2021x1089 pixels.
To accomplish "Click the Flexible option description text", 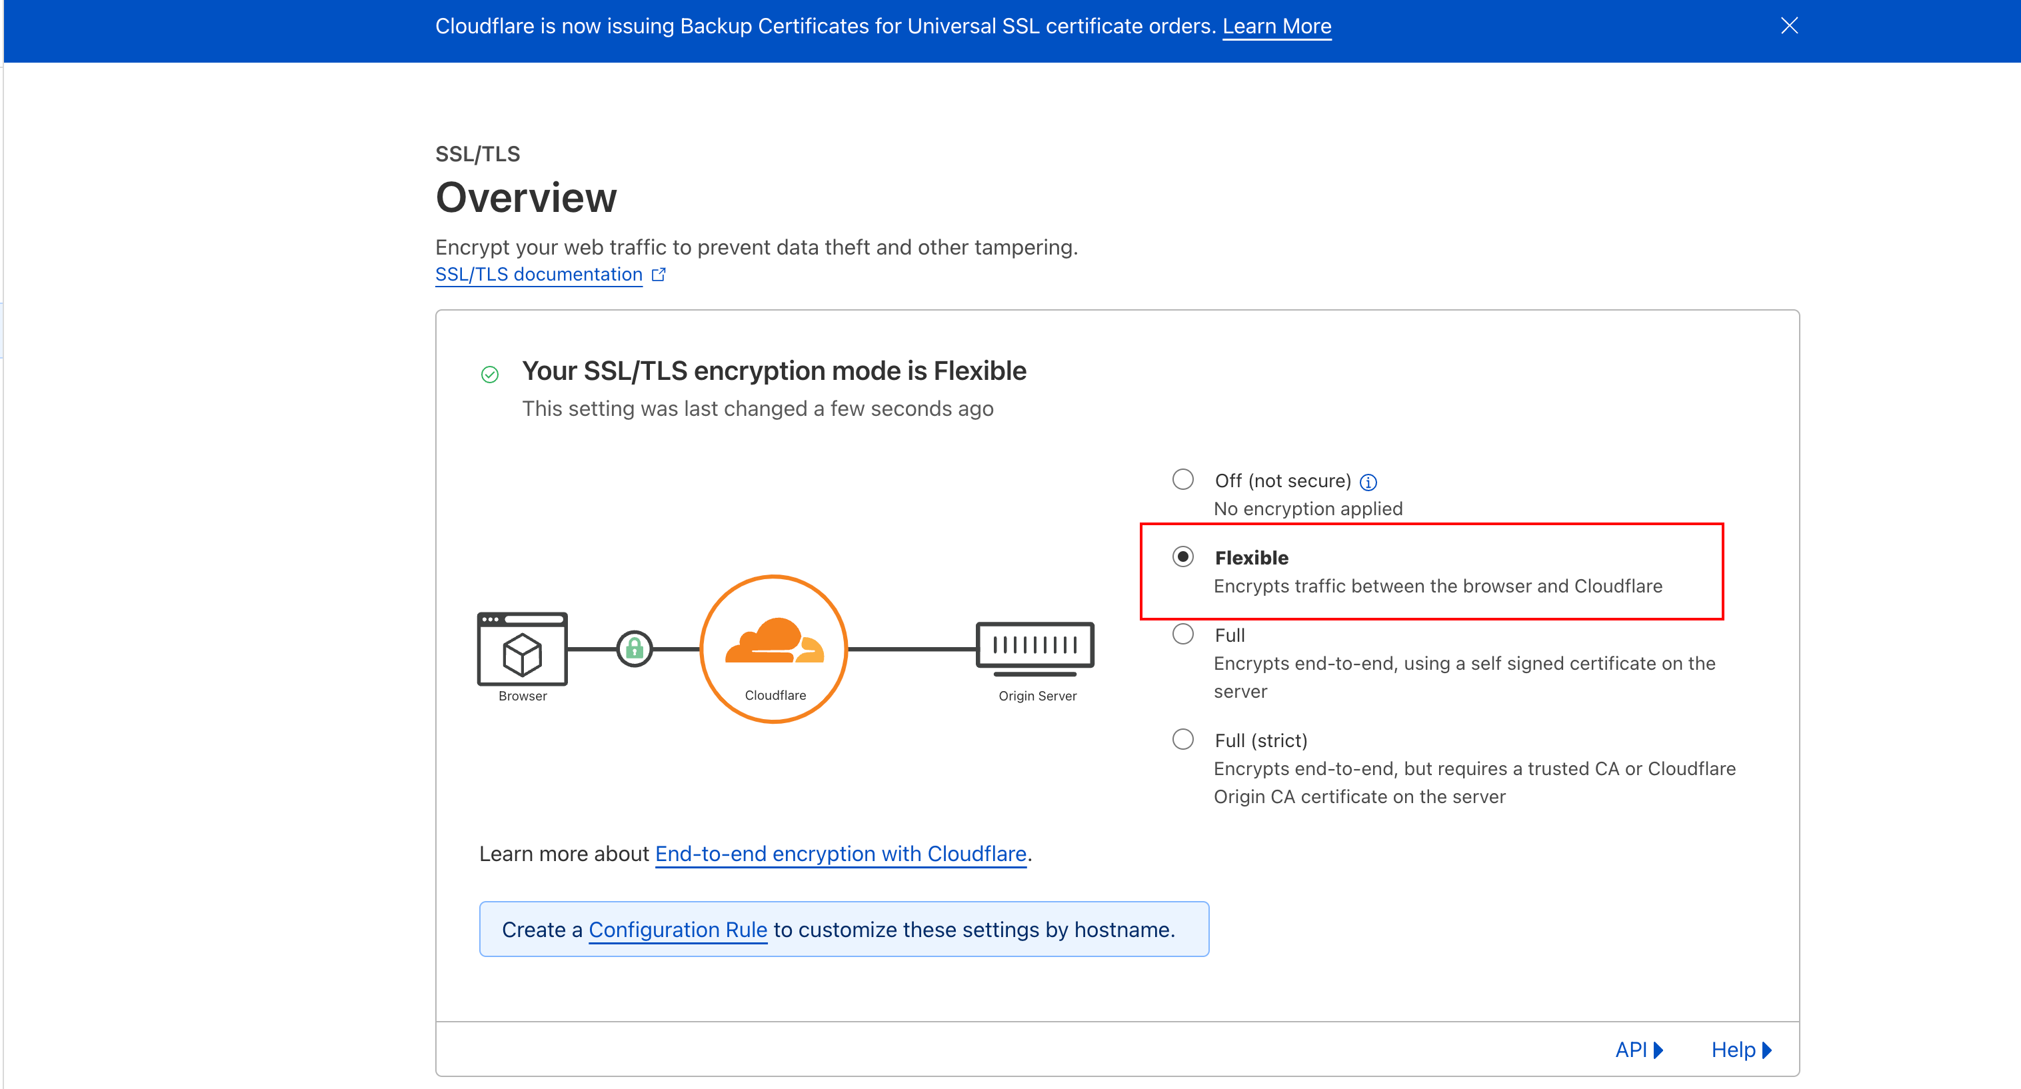I will (x=1437, y=586).
